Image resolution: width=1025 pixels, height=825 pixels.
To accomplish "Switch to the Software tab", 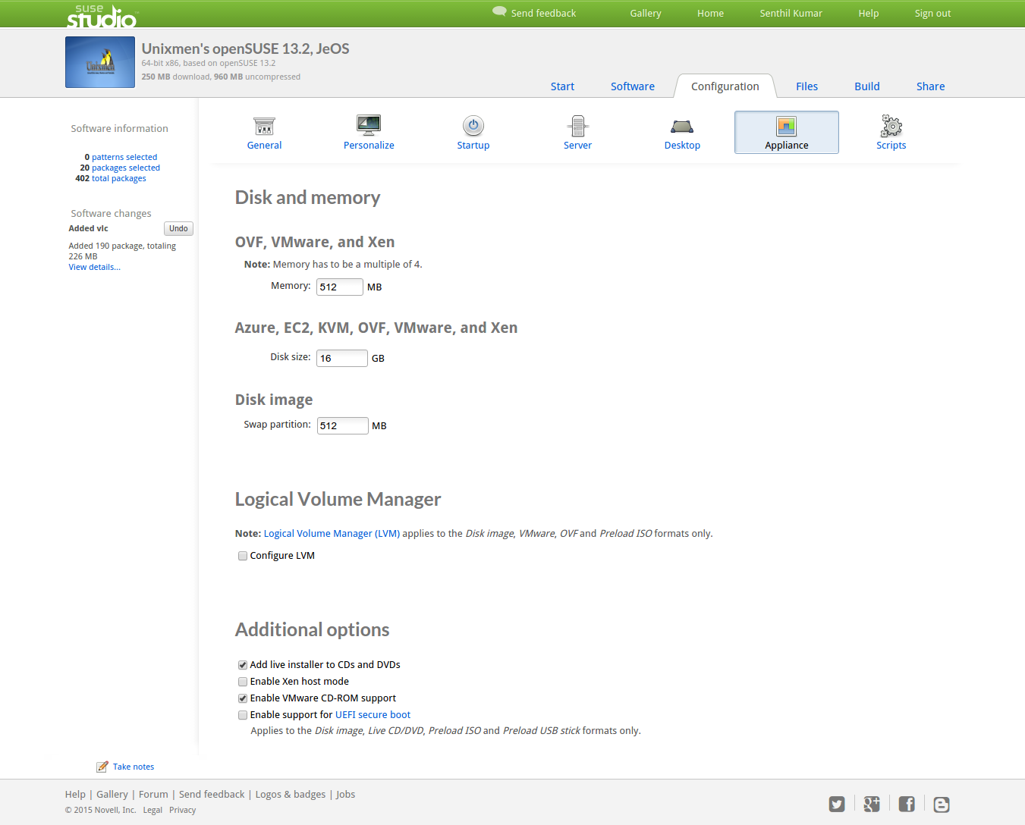I will (633, 86).
